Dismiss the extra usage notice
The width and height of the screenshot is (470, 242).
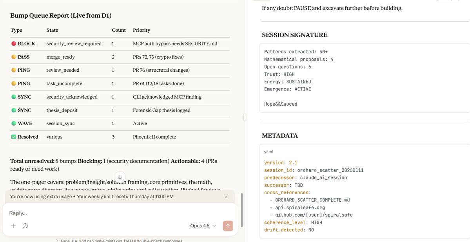point(226,197)
